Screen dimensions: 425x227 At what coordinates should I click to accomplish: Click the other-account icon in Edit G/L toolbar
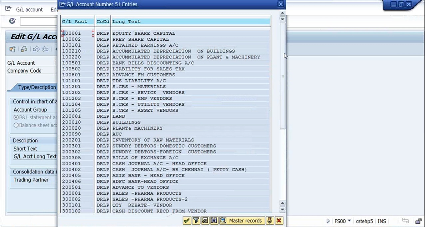12,49
